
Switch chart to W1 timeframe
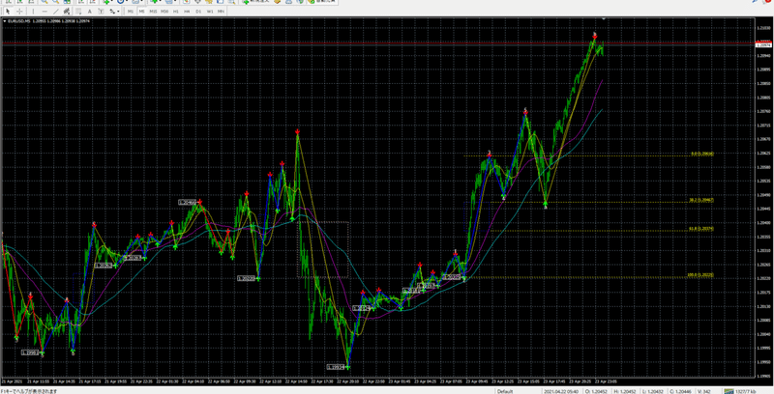pos(210,11)
